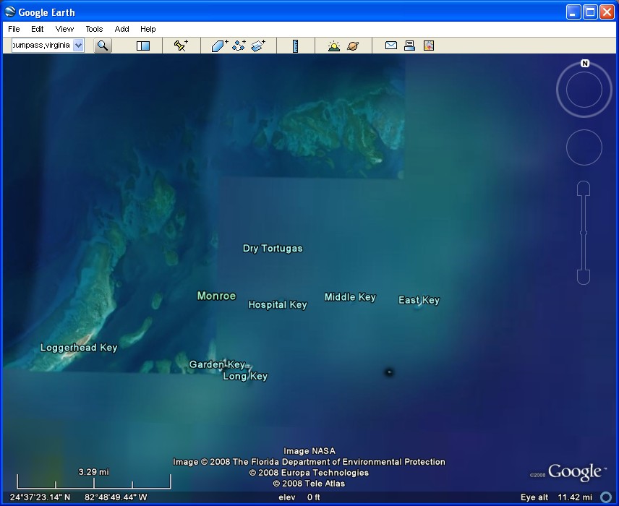Click the Middle Key label
The image size is (619, 506).
[350, 297]
